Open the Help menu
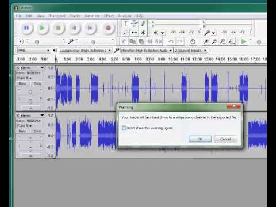Screen dimensions: 276x207 (x=139, y=16)
